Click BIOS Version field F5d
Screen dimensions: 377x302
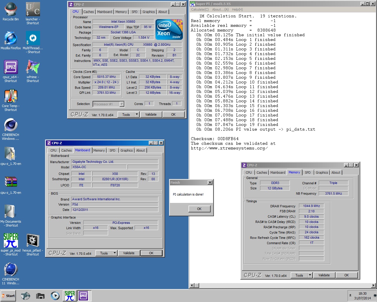pyautogui.click(x=115, y=204)
